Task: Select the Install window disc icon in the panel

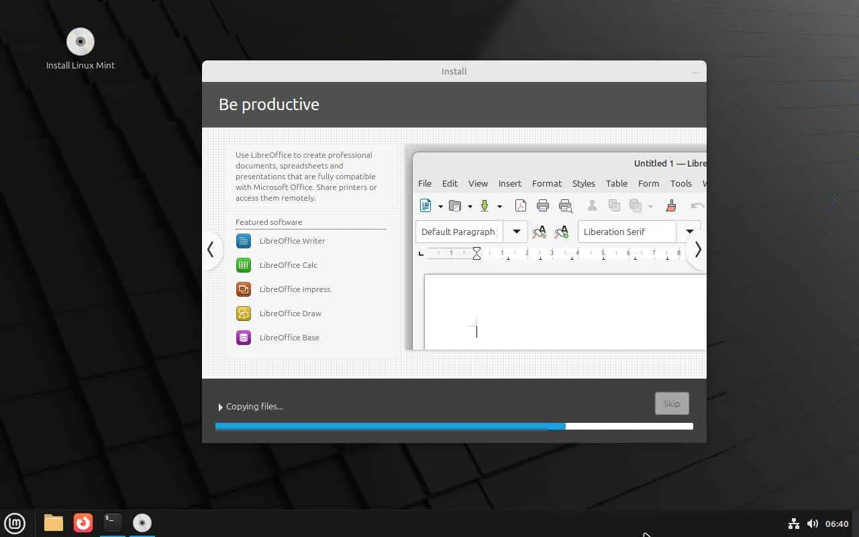Action: tap(142, 523)
